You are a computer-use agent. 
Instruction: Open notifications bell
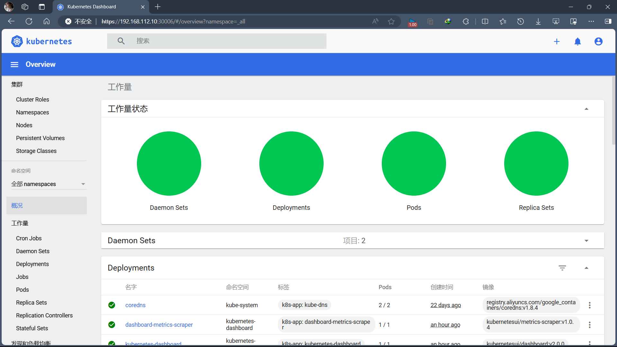(577, 41)
